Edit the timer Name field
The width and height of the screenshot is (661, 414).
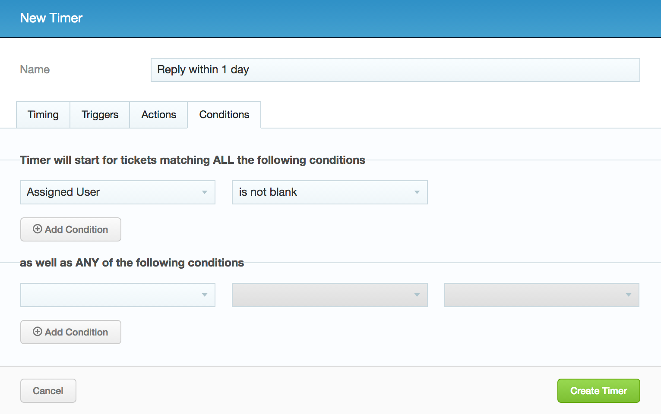coord(395,70)
